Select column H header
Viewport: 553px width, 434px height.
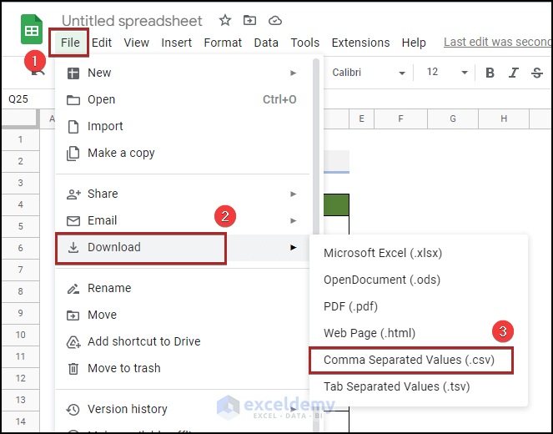504,119
